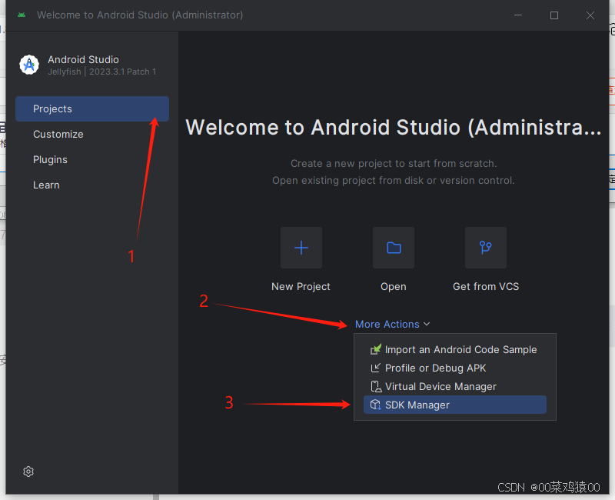Close the Android Studio welcome window

[x=590, y=15]
